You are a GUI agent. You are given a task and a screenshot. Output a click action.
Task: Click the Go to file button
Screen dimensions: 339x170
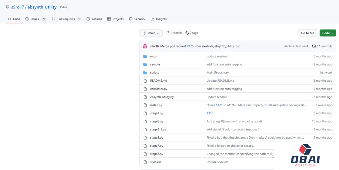coord(307,33)
